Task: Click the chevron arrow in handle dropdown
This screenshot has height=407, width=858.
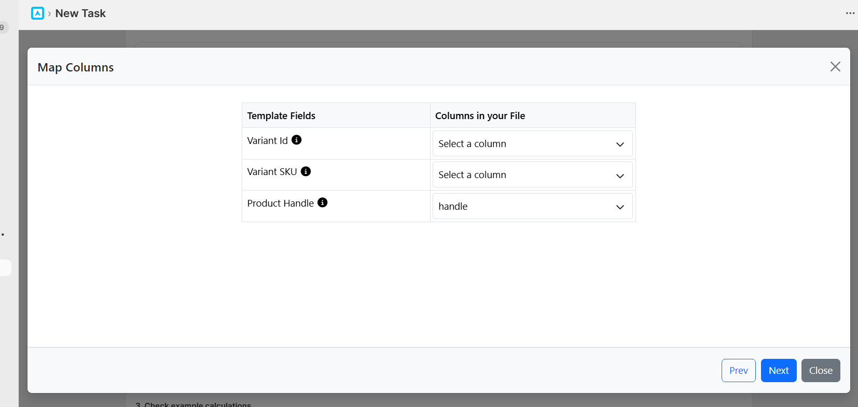Action: (619, 207)
